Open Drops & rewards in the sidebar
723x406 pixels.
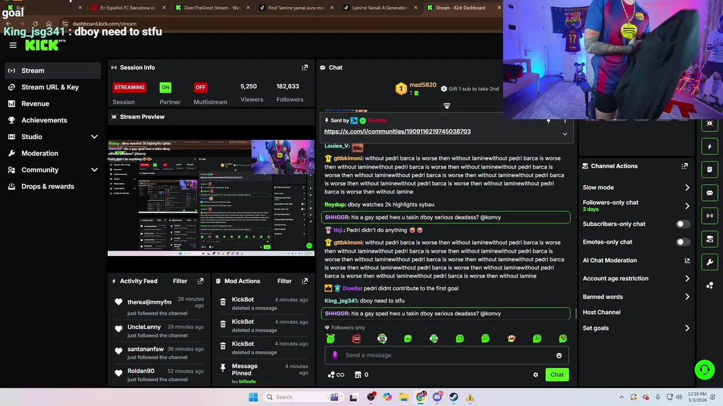point(53,186)
